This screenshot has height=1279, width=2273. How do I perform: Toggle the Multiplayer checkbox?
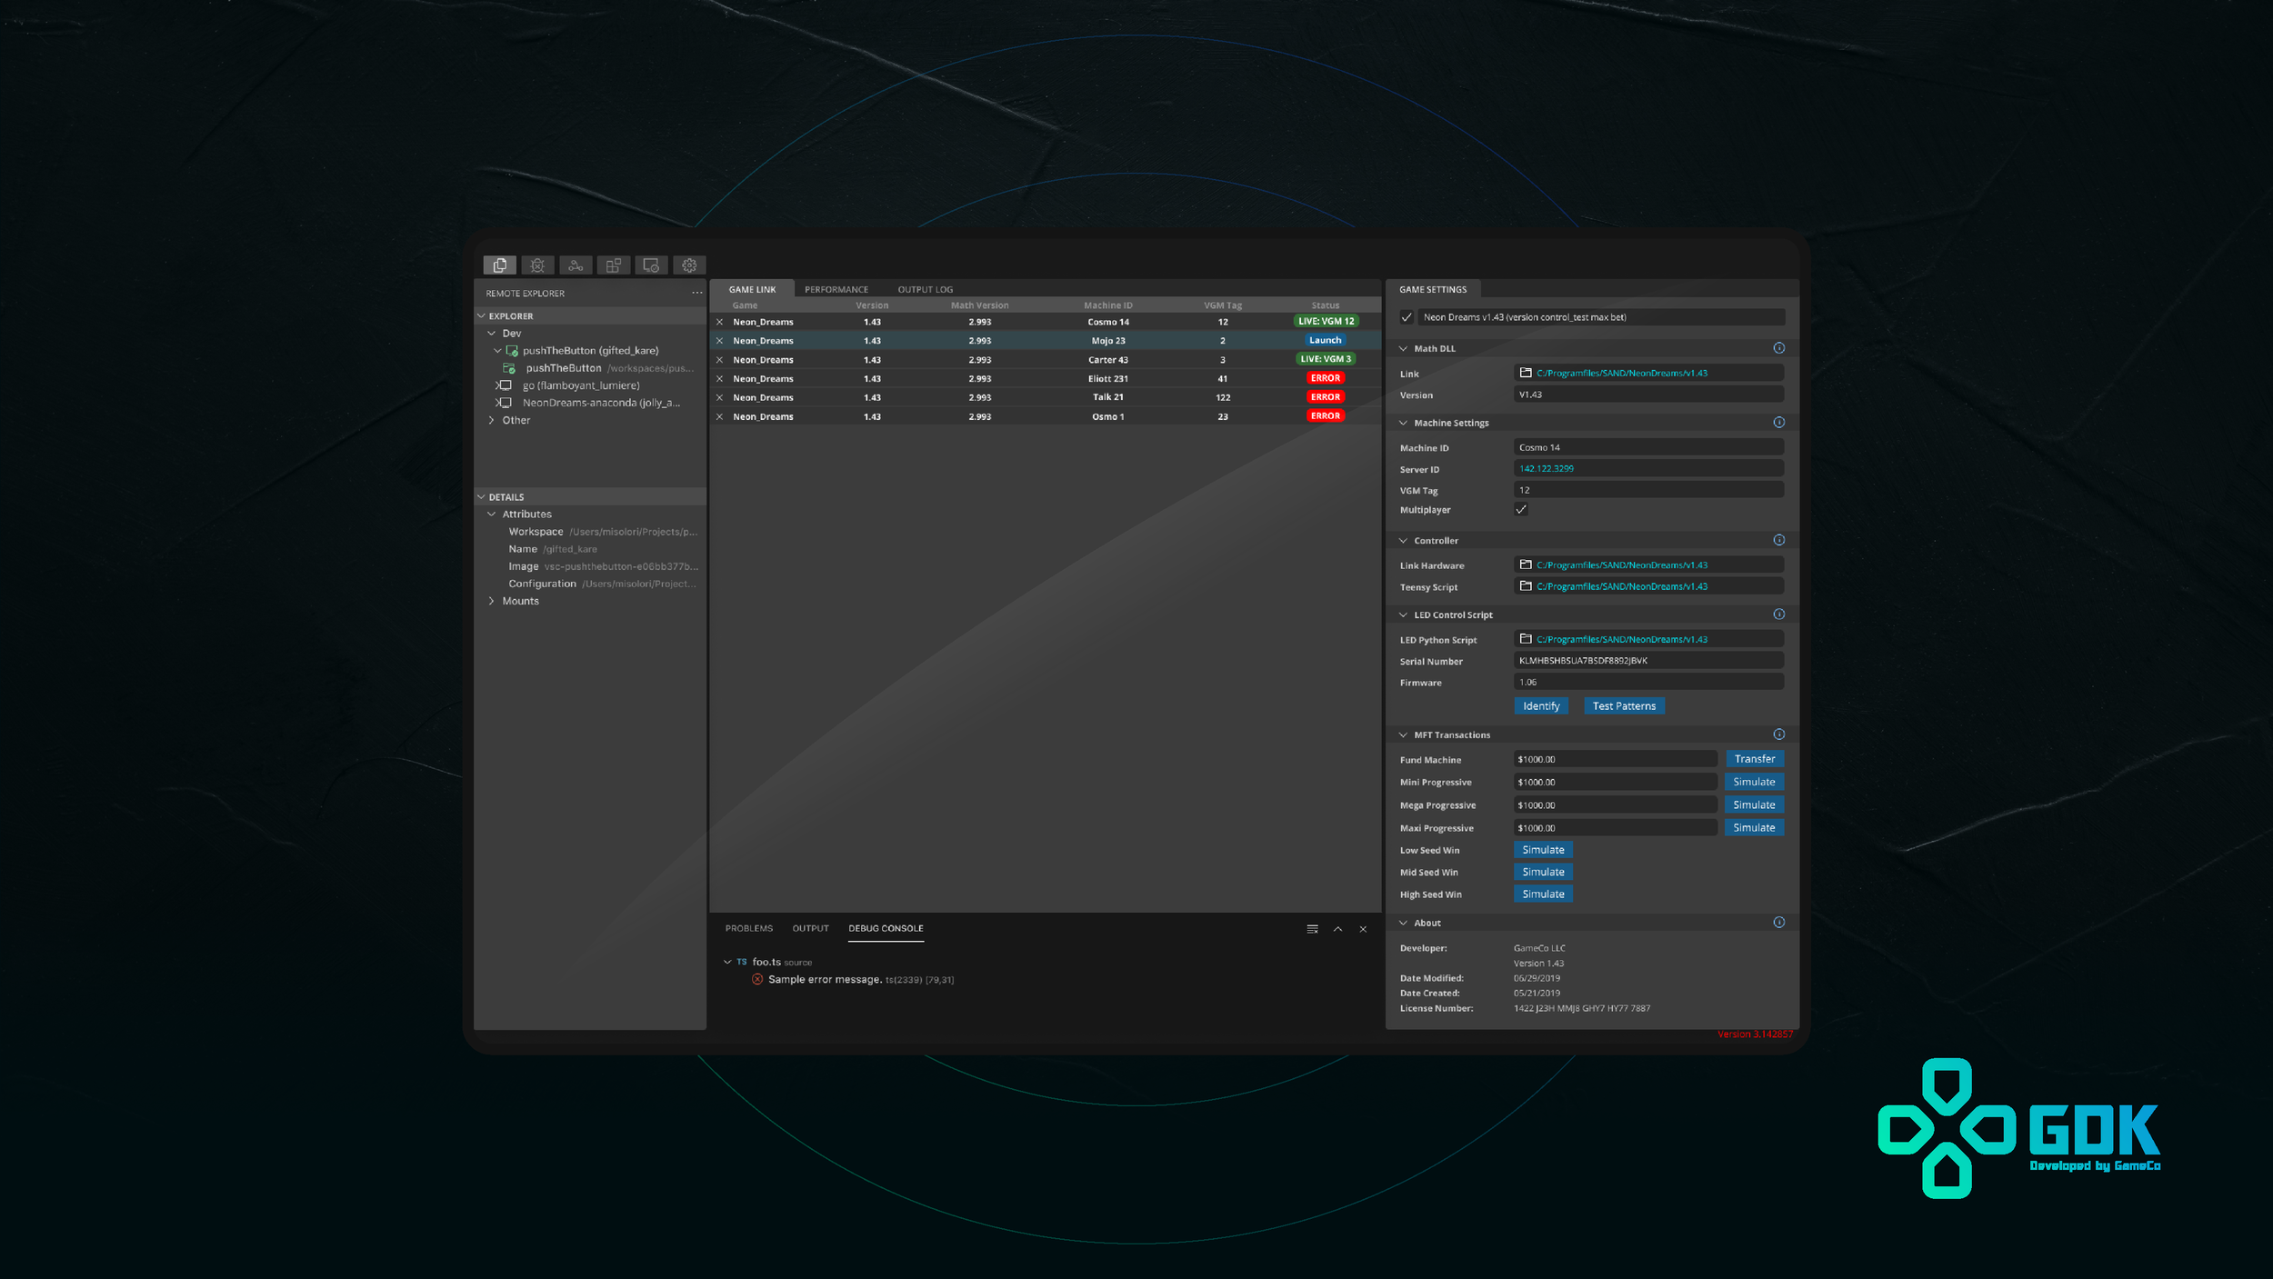pyautogui.click(x=1521, y=510)
